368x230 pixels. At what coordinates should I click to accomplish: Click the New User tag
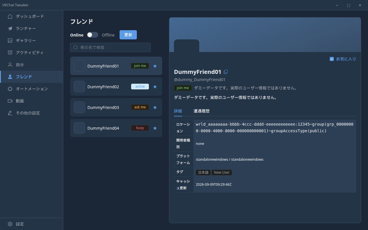coord(222,172)
